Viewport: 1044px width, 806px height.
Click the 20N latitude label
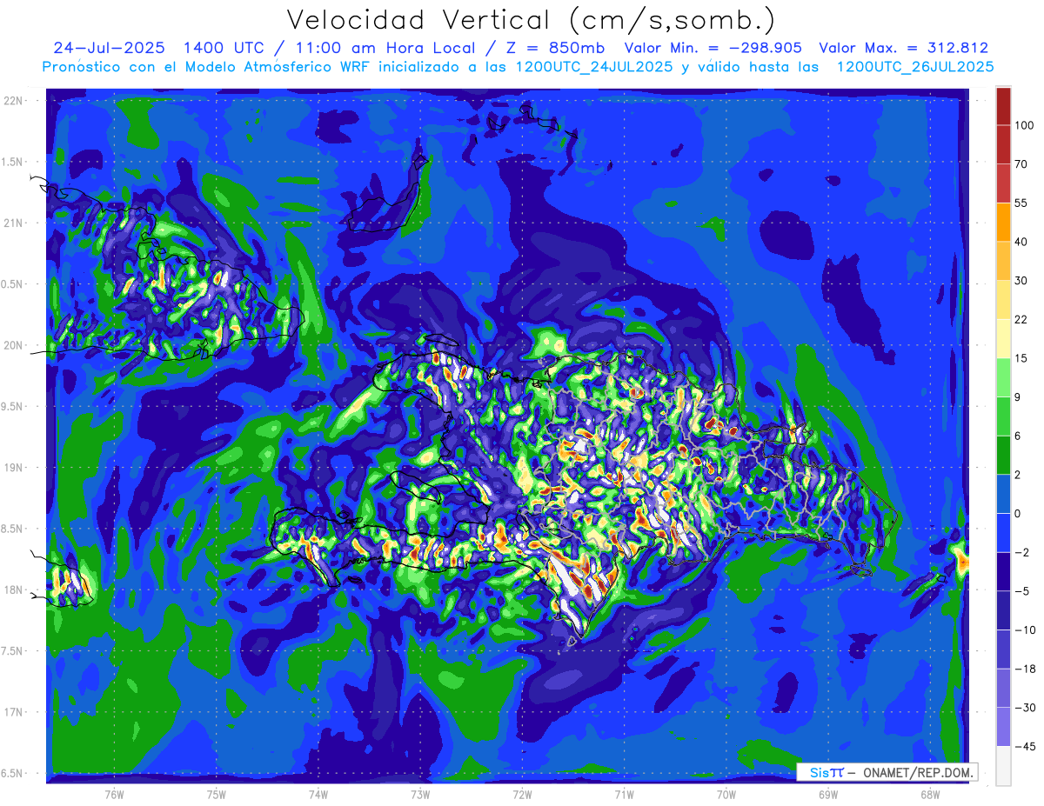(x=15, y=345)
